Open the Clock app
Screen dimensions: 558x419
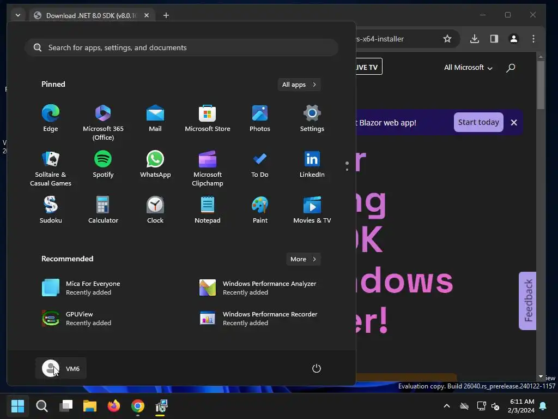155,210
